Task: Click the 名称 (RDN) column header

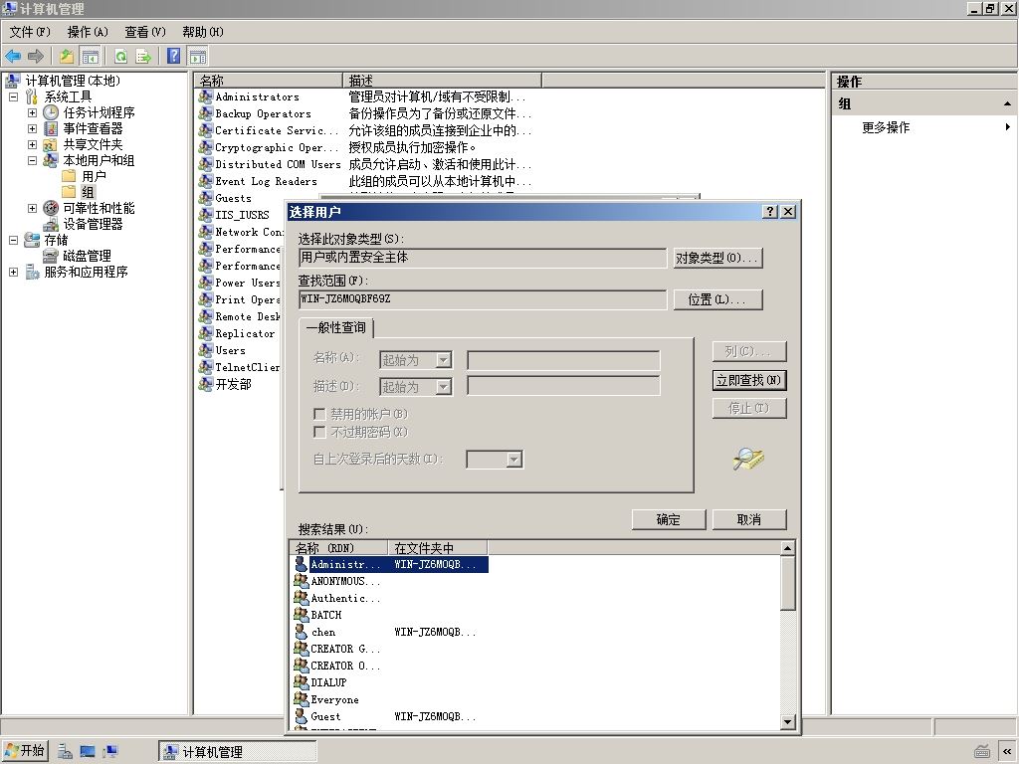Action: (338, 548)
